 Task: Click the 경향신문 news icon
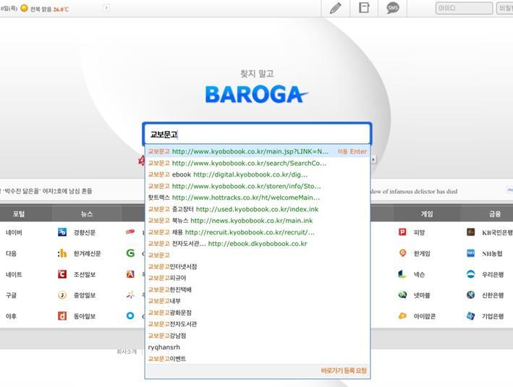pos(62,232)
